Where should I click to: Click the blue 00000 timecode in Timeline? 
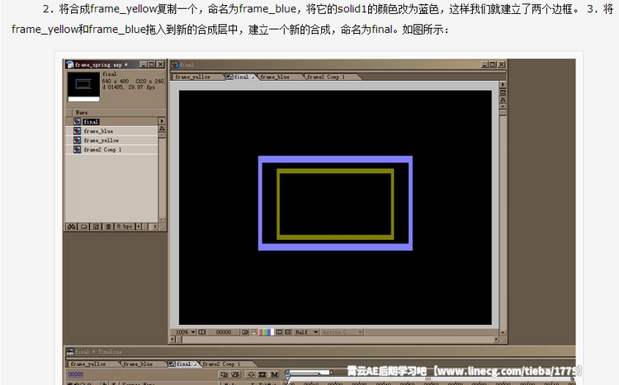tap(76, 374)
